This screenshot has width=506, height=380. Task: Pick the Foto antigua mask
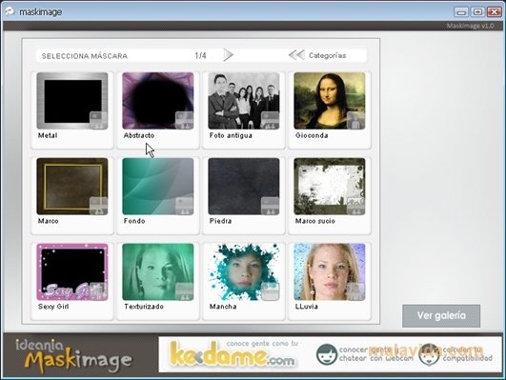[244, 101]
